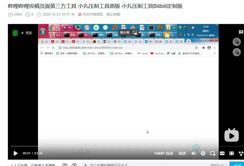Screen dimensions: 244x166
Task: Click the add-to-collection icon on right side
Action: pyautogui.click(x=237, y=42)
